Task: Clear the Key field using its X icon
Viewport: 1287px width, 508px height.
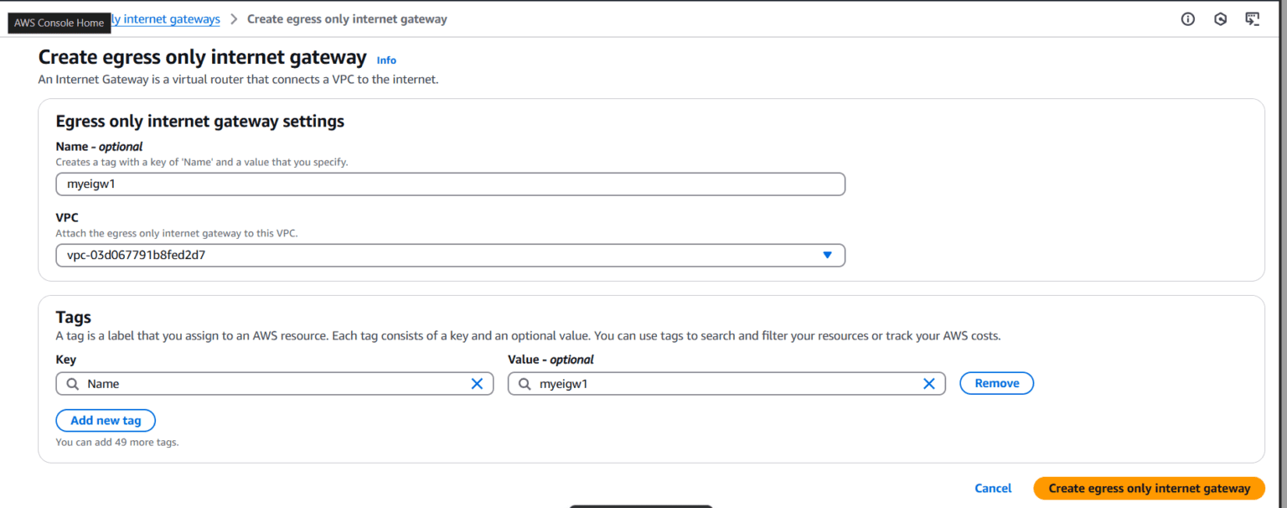Action: coord(477,383)
